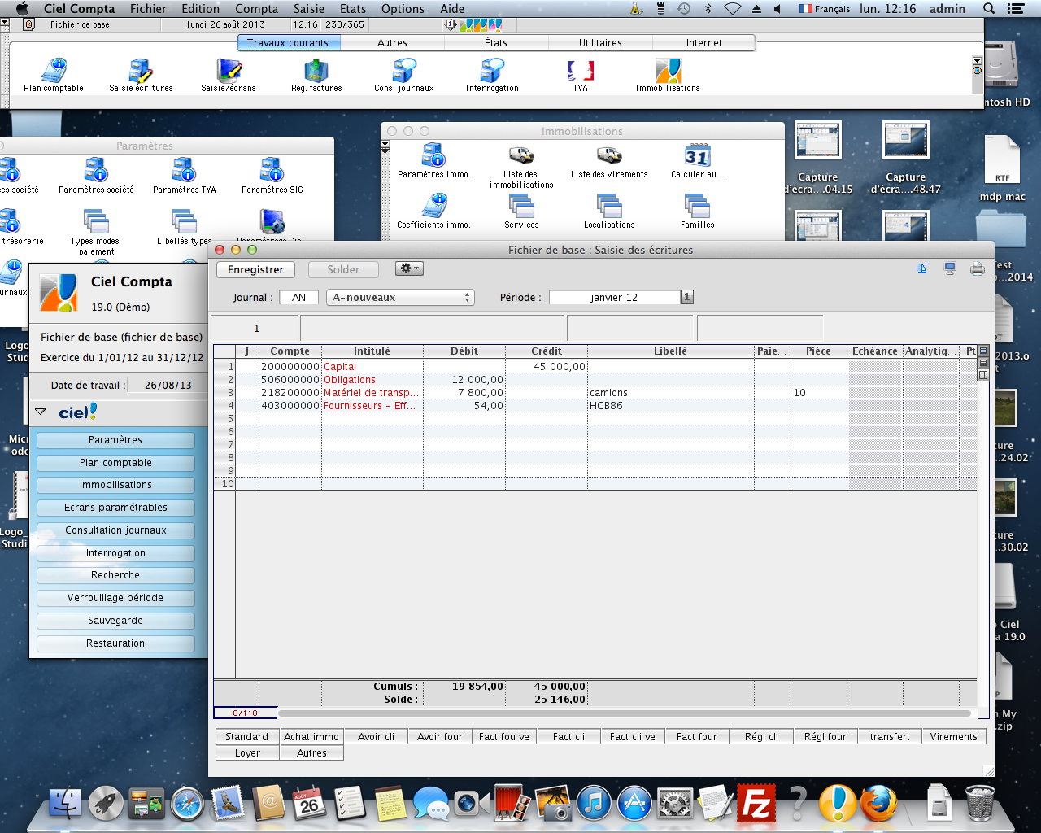The height and width of the screenshot is (833, 1041).
Task: Click Restauration button
Action: tap(115, 643)
